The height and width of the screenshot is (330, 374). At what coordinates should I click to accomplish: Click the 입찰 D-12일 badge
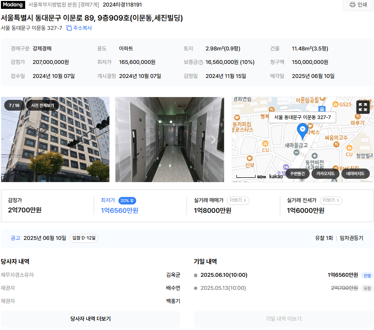point(84,238)
